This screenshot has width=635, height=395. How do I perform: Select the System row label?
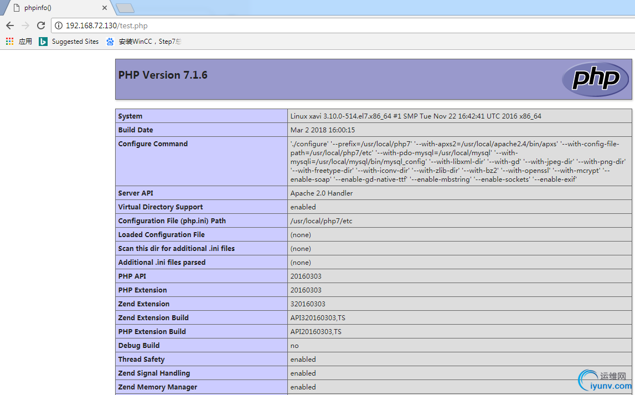point(130,116)
